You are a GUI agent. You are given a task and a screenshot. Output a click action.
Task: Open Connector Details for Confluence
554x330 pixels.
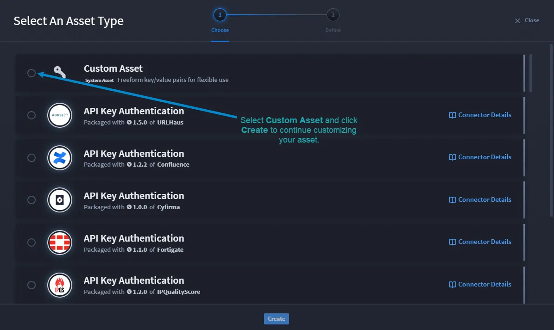[x=480, y=157]
